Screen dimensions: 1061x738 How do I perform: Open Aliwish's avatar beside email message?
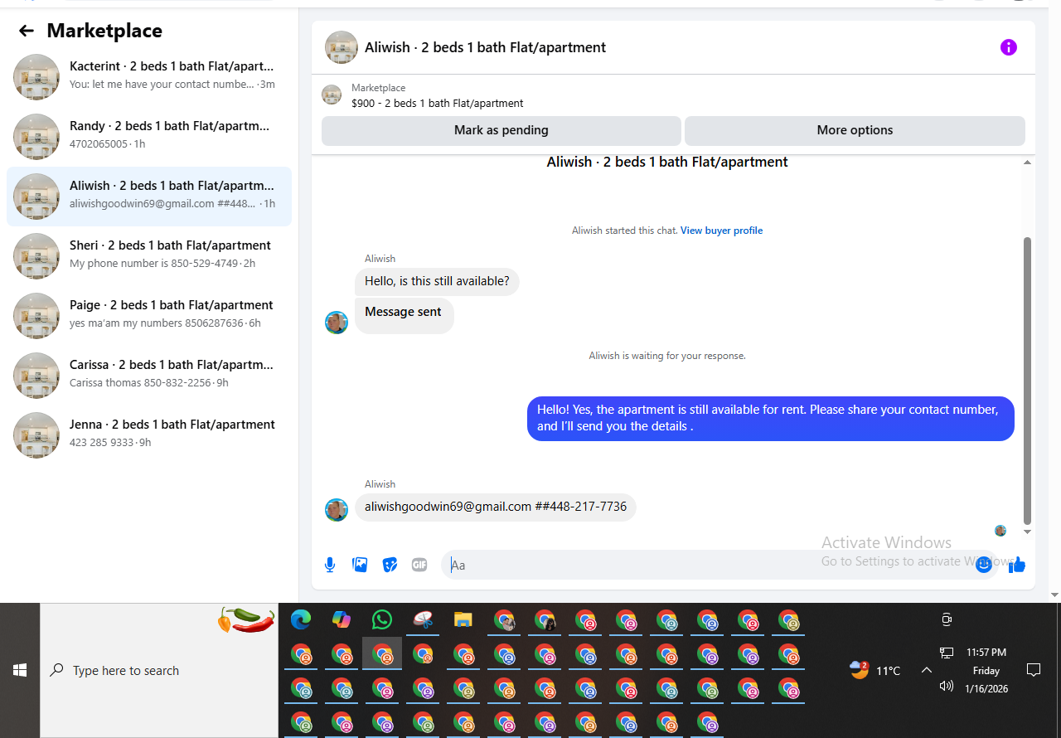[x=337, y=509]
